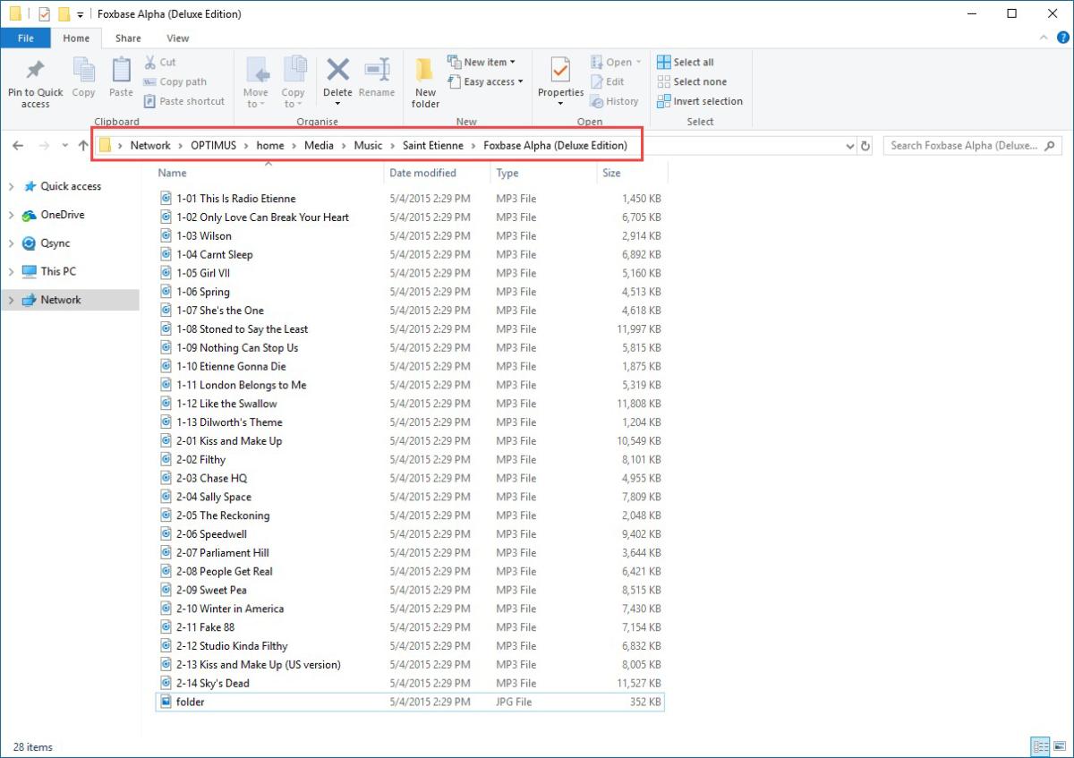The width and height of the screenshot is (1074, 758).
Task: Expand Network tree node
Action: [x=11, y=301]
